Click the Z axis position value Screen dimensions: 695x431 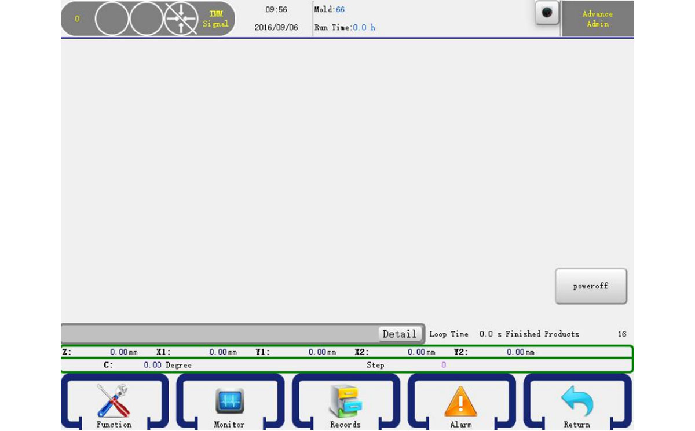coord(119,352)
